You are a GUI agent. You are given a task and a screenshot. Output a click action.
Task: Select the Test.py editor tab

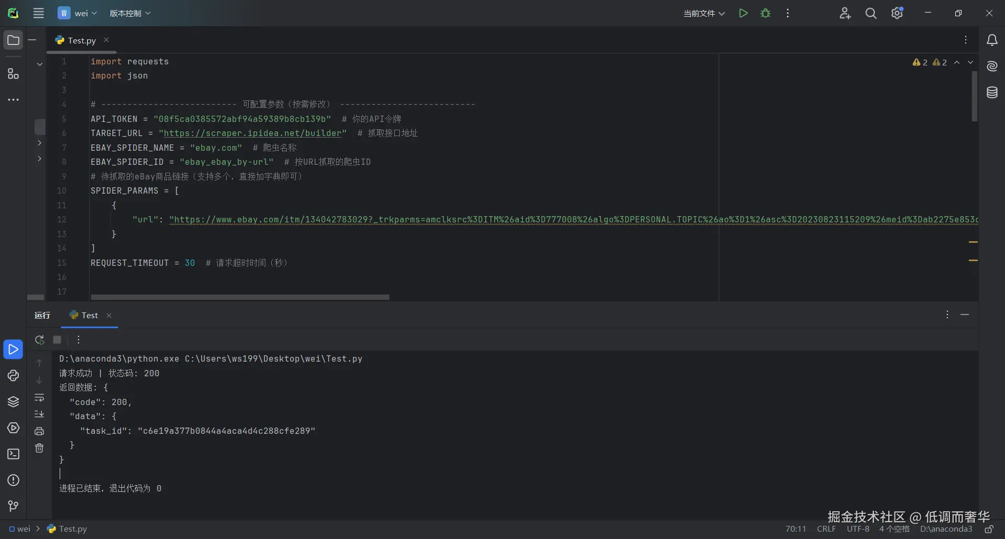tap(82, 40)
